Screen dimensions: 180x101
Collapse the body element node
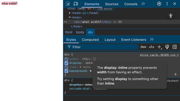[x=69, y=17]
